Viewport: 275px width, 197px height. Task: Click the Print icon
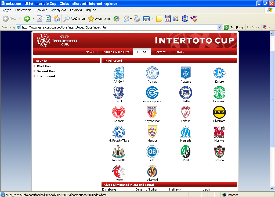pyautogui.click(x=137, y=19)
